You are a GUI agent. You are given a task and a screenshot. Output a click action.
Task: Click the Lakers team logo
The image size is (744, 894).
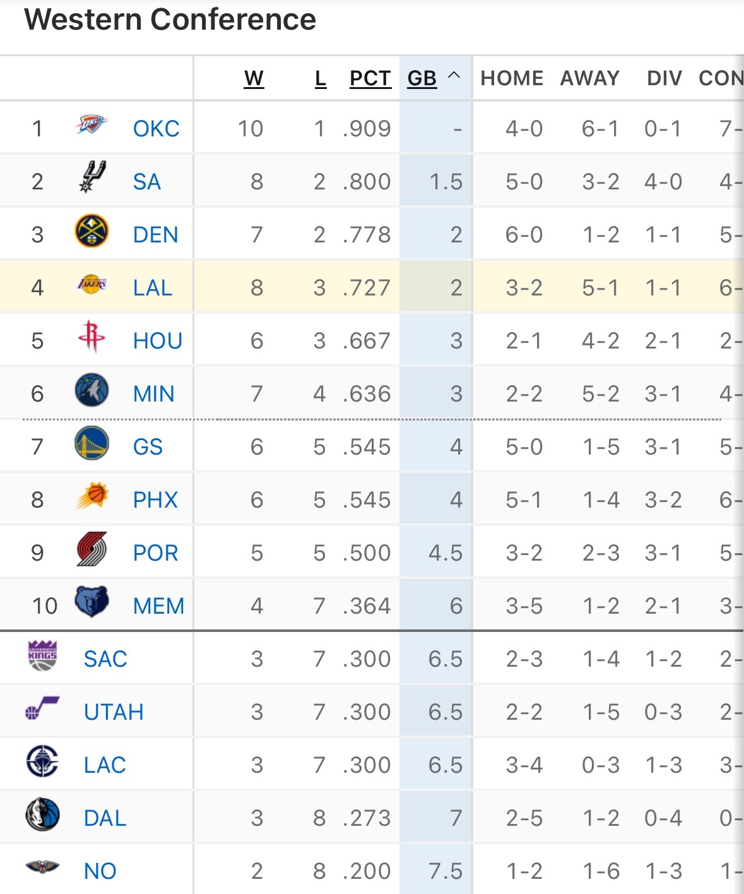pos(92,285)
